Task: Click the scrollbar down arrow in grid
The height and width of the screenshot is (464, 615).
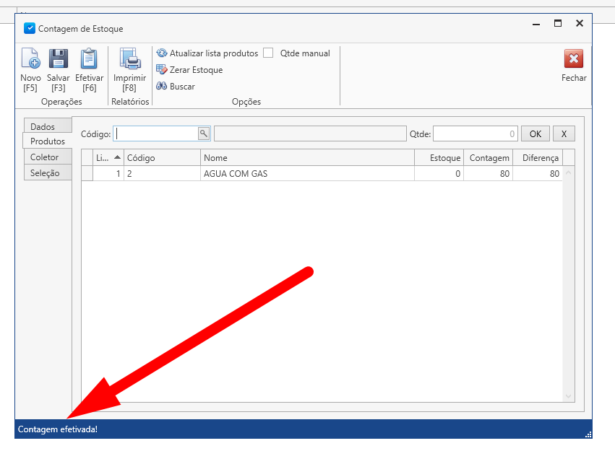Action: [568, 395]
